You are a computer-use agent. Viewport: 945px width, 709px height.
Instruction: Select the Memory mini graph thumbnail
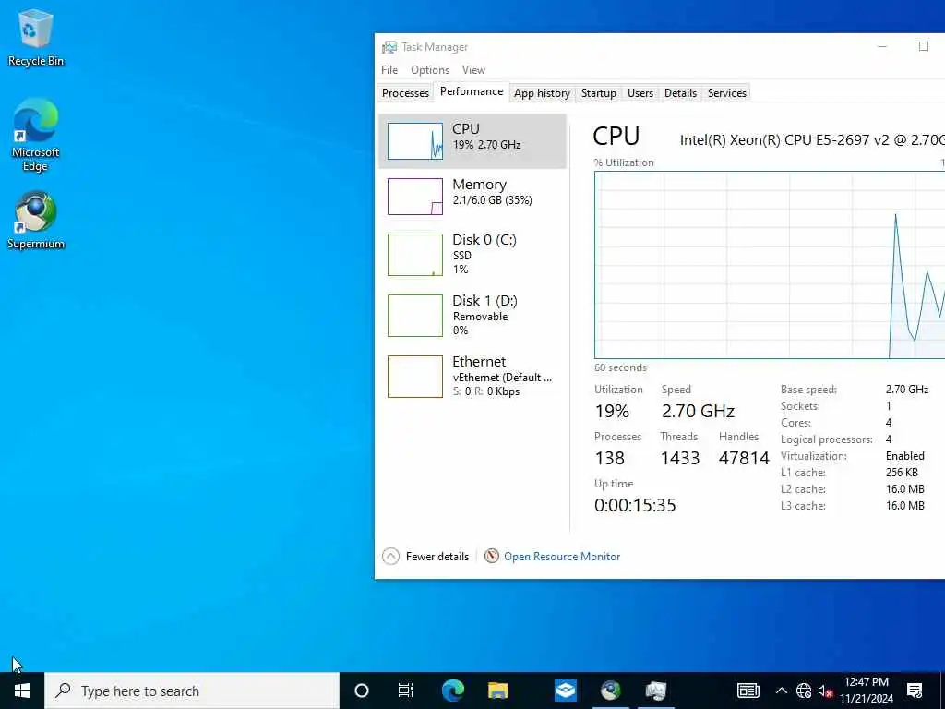coord(414,197)
